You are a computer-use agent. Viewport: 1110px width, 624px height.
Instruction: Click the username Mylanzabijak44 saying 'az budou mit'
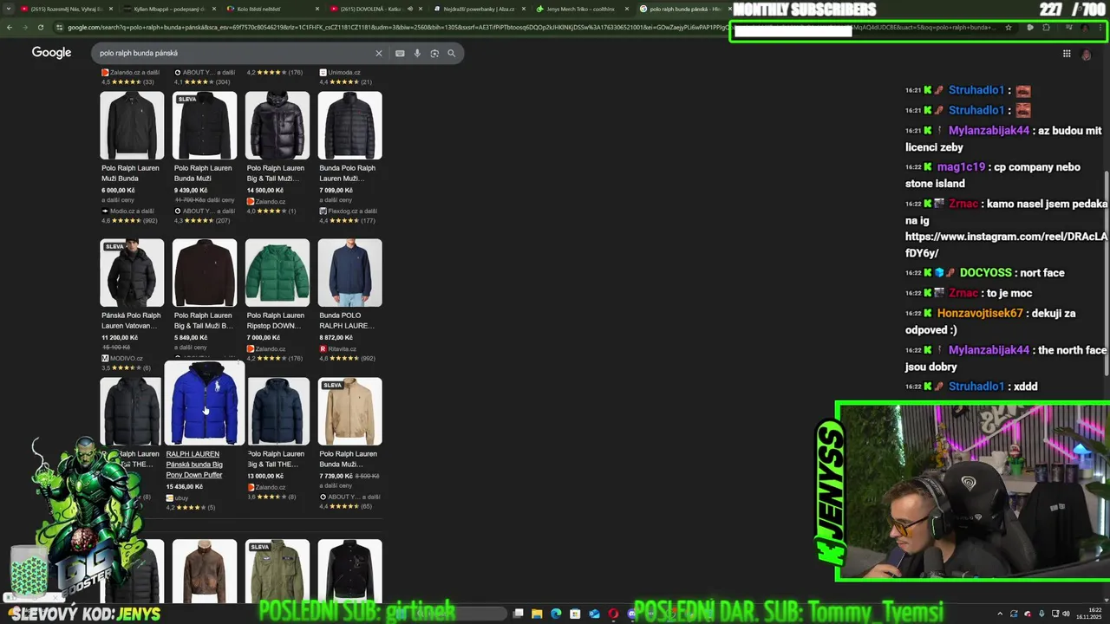click(989, 131)
